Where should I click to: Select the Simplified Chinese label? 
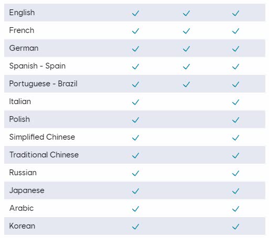coord(42,137)
